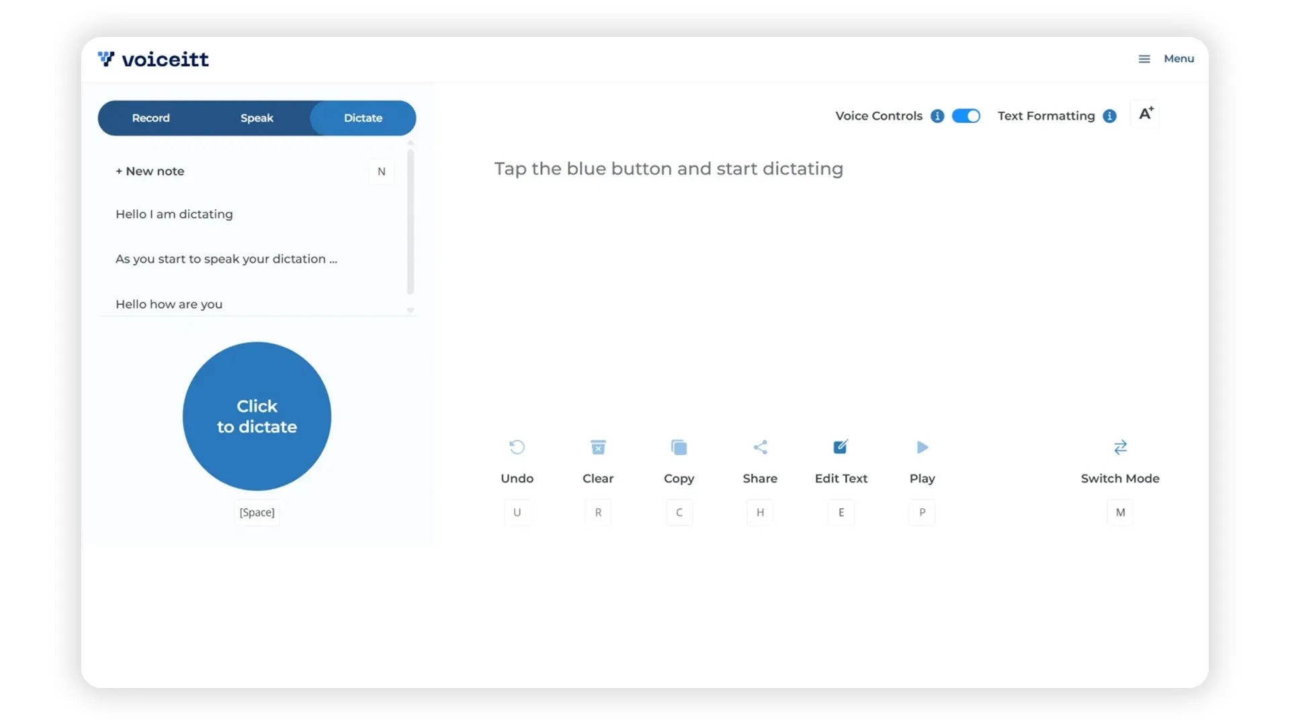
Task: Click the Copy icon
Action: point(679,447)
